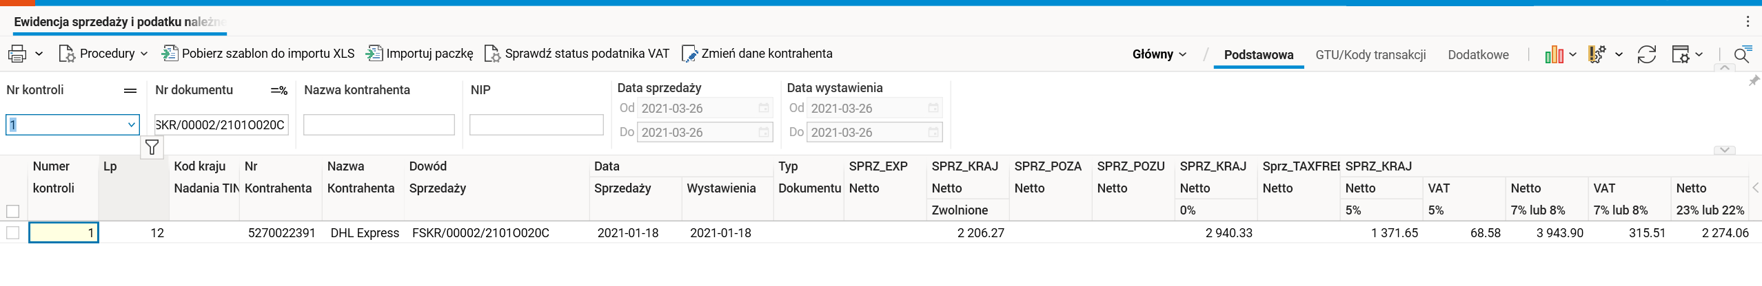The width and height of the screenshot is (1762, 286).
Task: Open the Procedury dropdown
Action: click(103, 54)
